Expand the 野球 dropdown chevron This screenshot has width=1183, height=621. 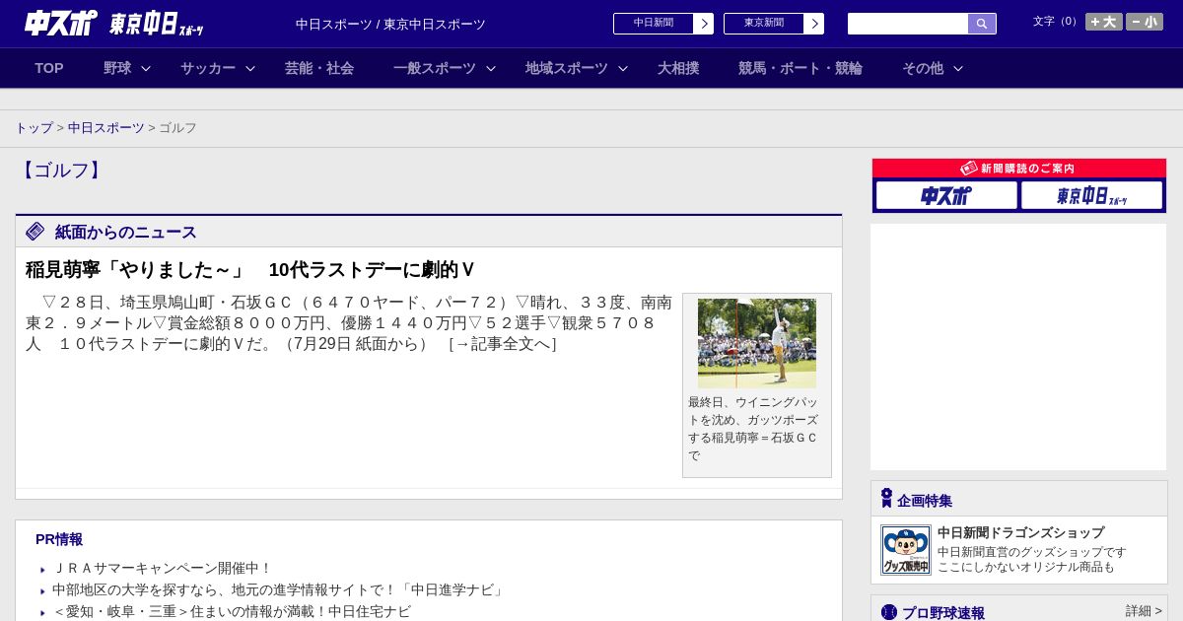click(x=146, y=69)
